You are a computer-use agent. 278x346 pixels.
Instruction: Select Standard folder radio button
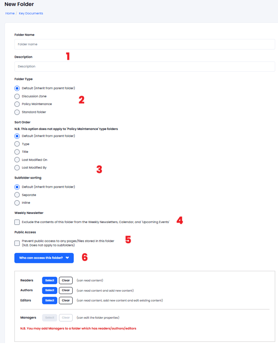click(x=17, y=112)
